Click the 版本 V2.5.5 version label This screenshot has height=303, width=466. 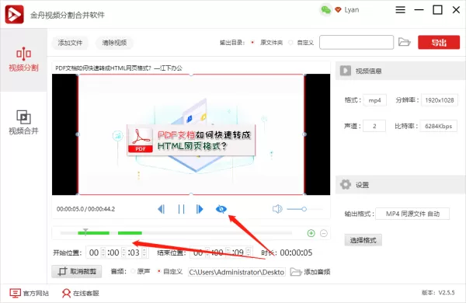[x=438, y=293]
